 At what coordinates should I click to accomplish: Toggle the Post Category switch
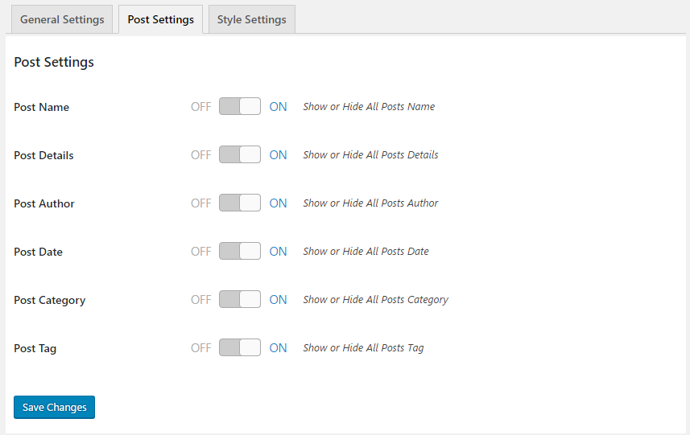(x=240, y=299)
